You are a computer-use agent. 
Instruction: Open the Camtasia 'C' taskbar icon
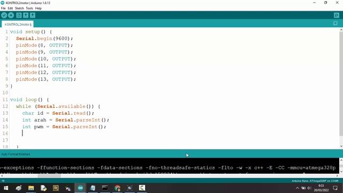(x=142, y=188)
